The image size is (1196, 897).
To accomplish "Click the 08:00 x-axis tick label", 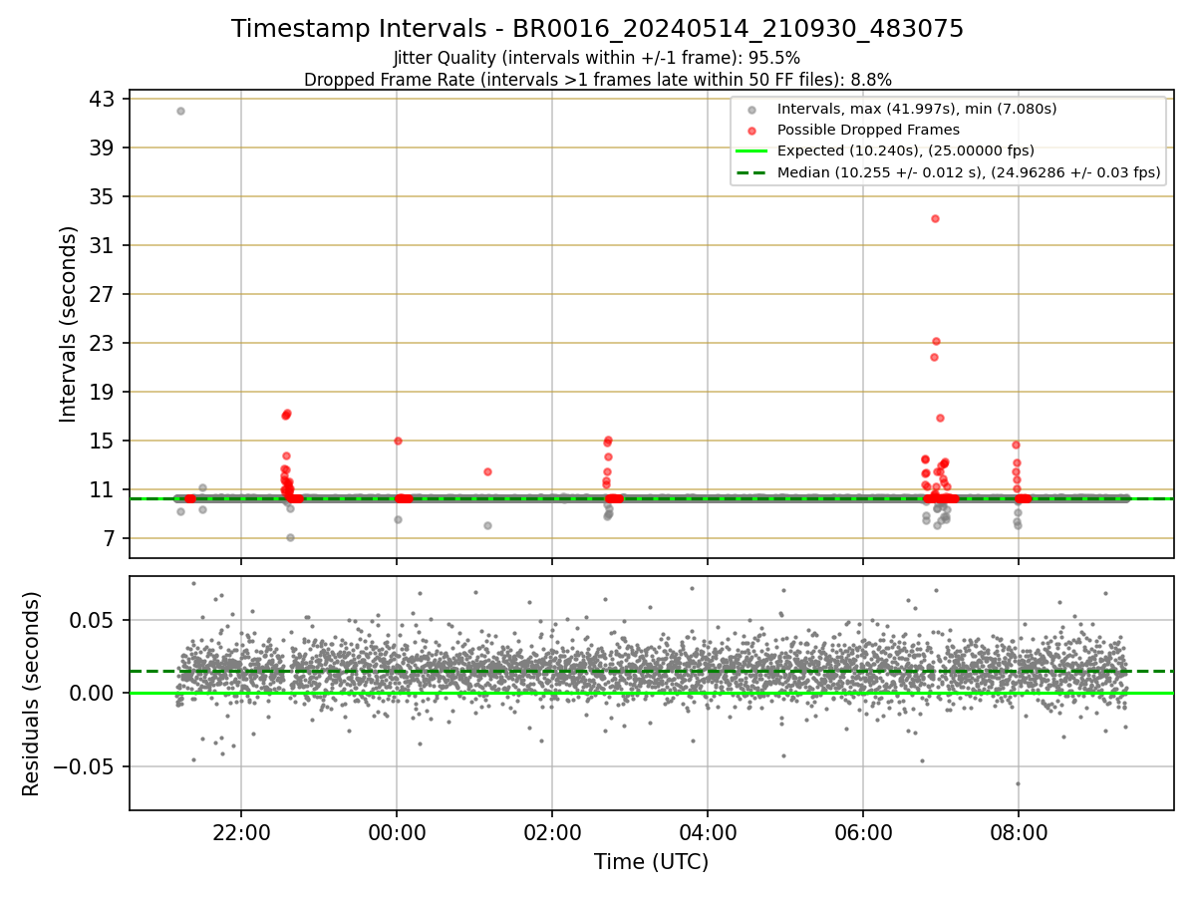I will 1018,833.
